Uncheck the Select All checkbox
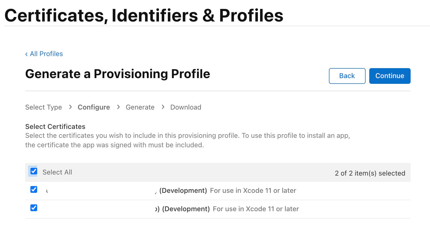This screenshot has width=430, height=240. [x=34, y=171]
